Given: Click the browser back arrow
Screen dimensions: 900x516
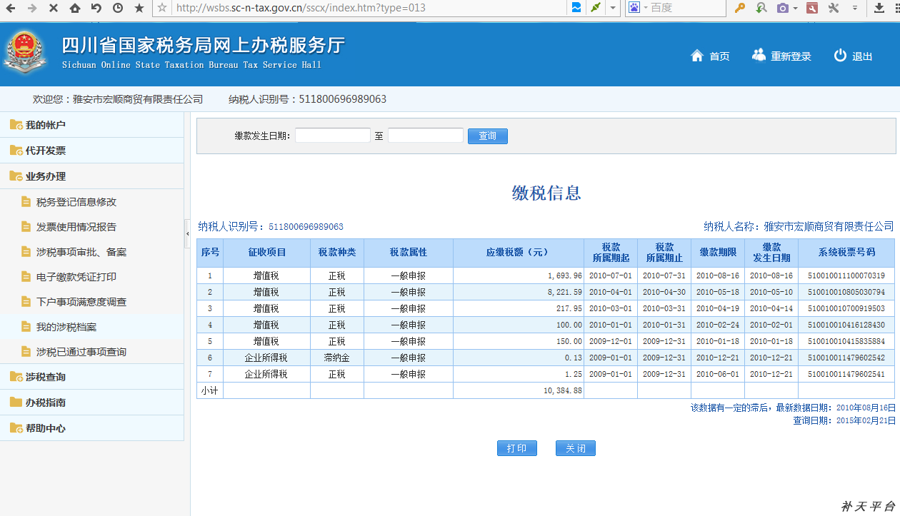Looking at the screenshot, I should point(11,8).
